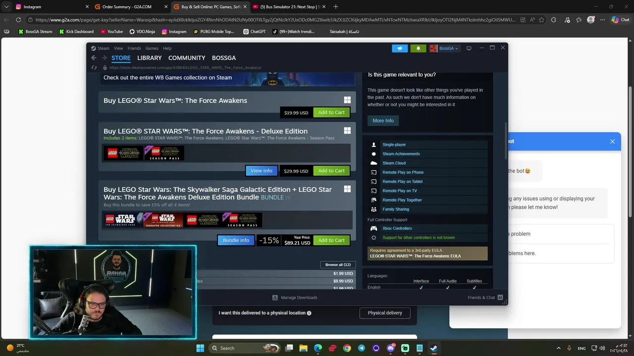Open Force Awakens EULA link
The width and height of the screenshot is (634, 356).
(x=415, y=256)
